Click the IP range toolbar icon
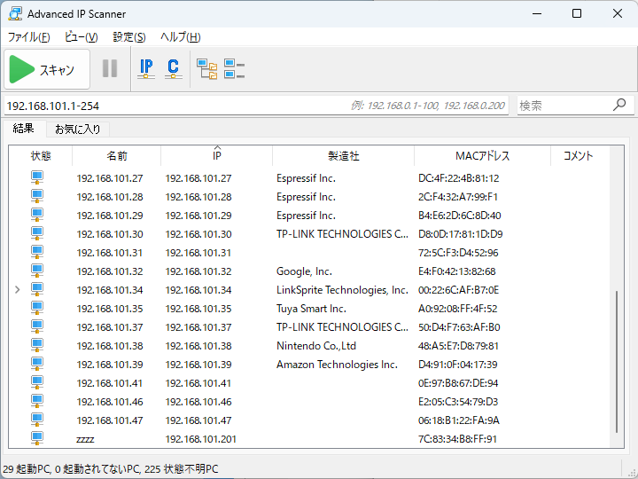The height and width of the screenshot is (479, 638). pyautogui.click(x=146, y=69)
